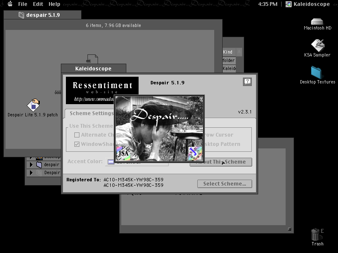Click the Despair splash photo
The width and height of the screenshot is (338, 253).
[159, 128]
